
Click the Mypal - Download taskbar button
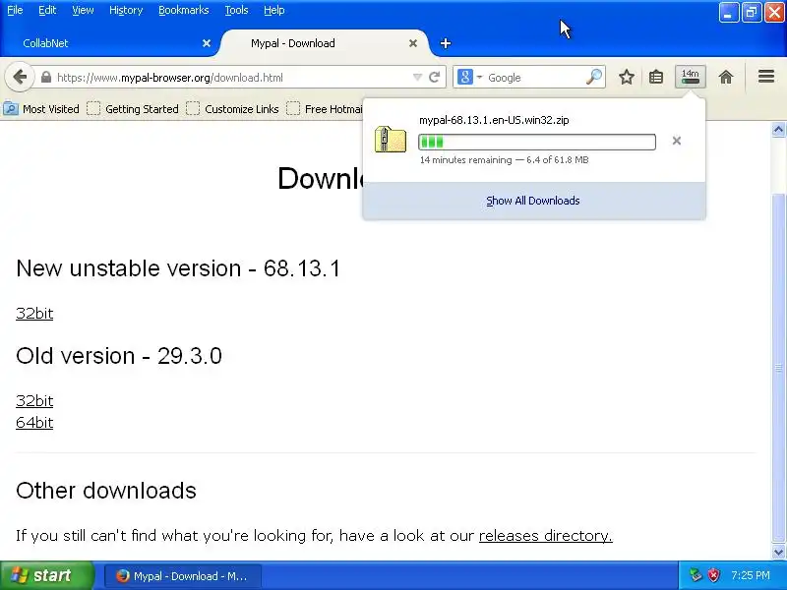point(183,576)
